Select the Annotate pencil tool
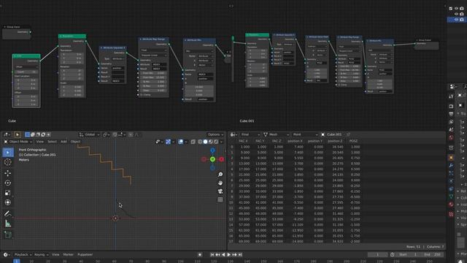 point(8,213)
